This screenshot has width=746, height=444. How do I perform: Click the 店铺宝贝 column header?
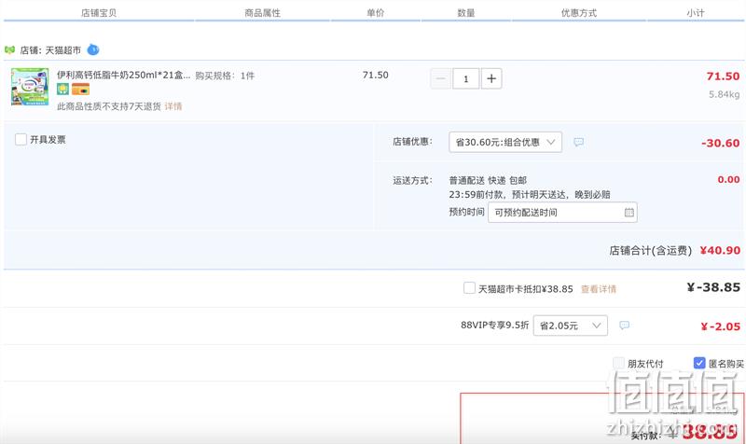pos(99,13)
